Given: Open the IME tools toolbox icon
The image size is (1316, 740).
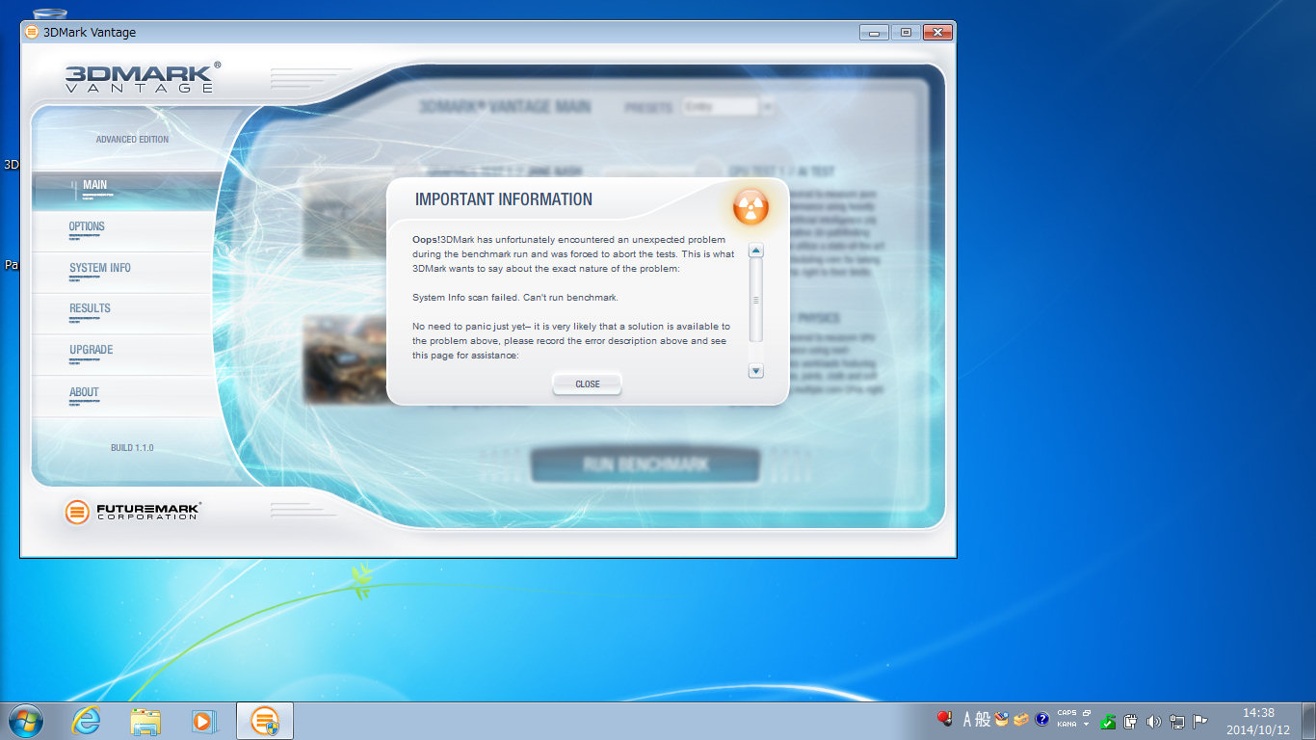Looking at the screenshot, I should click(x=1021, y=720).
